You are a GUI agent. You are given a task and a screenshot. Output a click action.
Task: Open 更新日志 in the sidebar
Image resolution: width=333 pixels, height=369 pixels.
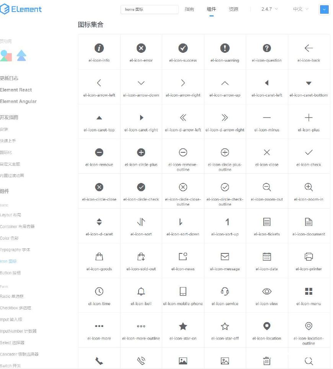click(9, 78)
